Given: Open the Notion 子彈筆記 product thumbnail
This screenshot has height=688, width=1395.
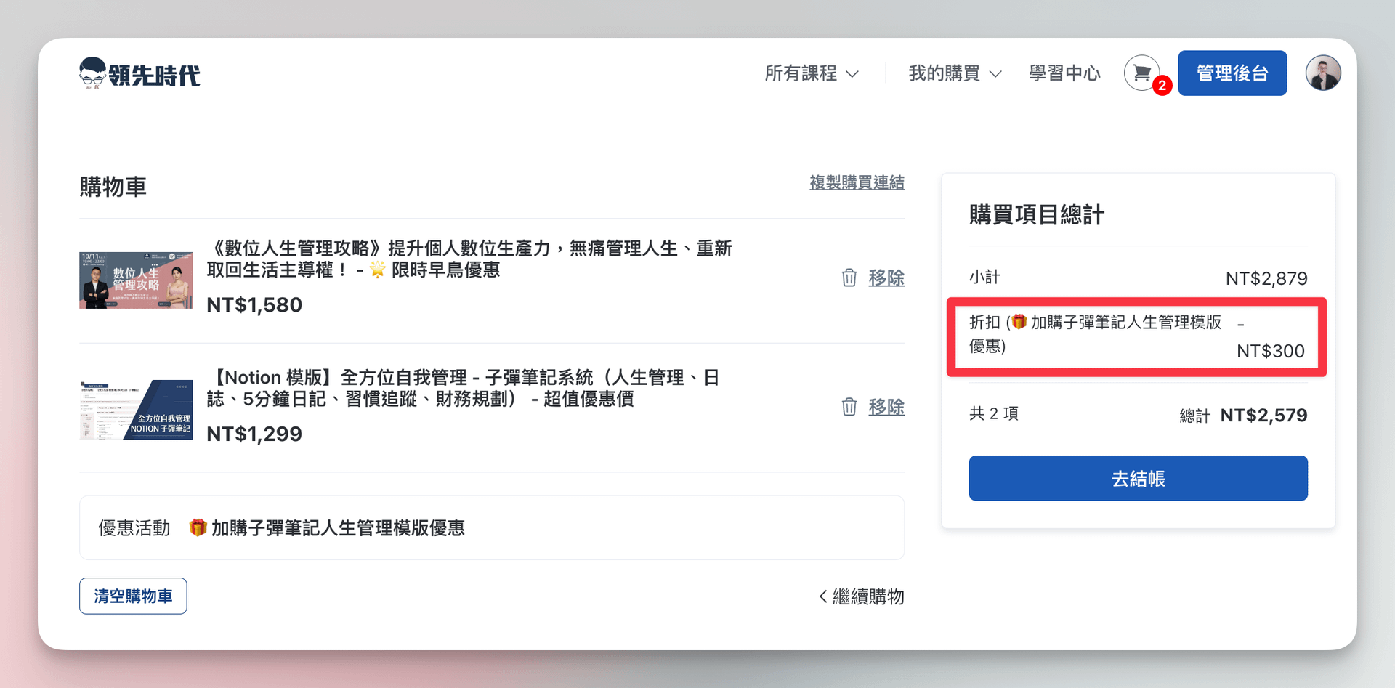Looking at the screenshot, I should (136, 410).
